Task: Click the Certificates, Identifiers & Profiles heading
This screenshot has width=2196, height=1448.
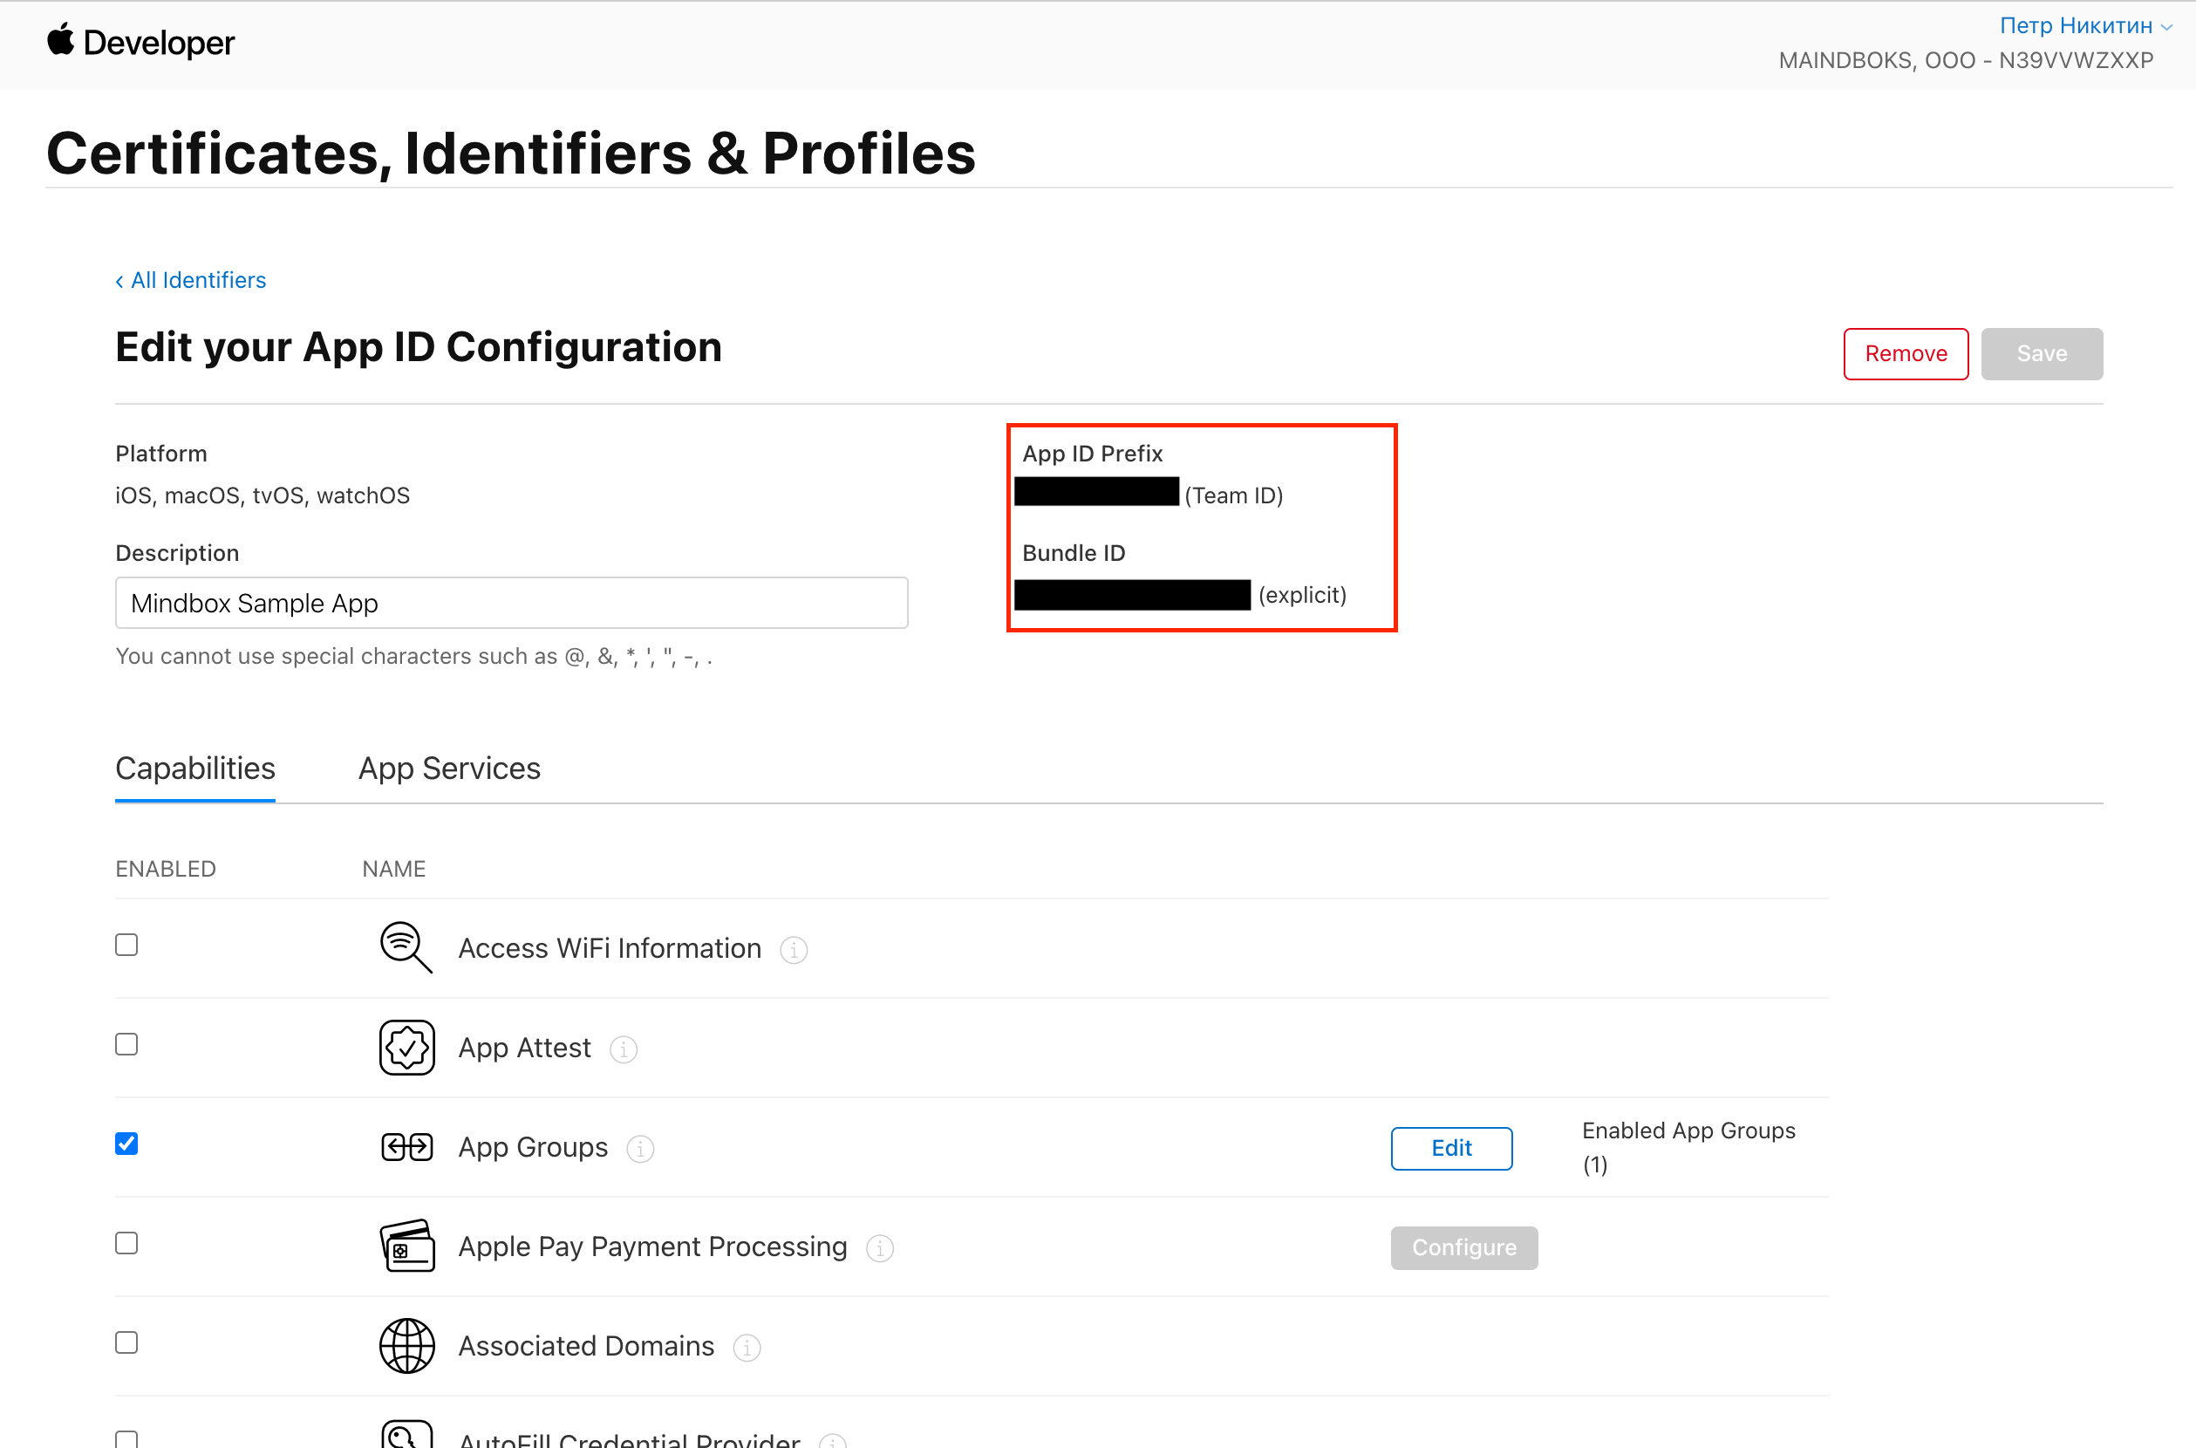Action: [510, 153]
